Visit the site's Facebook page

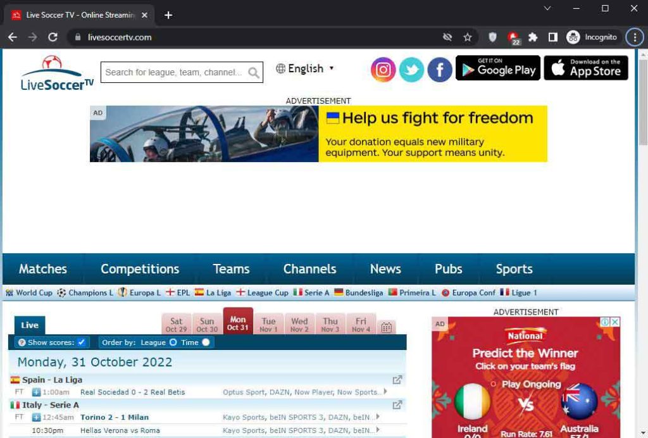tap(439, 70)
